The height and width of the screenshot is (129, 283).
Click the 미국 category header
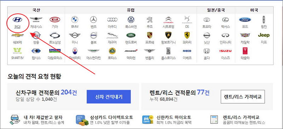point(254,10)
